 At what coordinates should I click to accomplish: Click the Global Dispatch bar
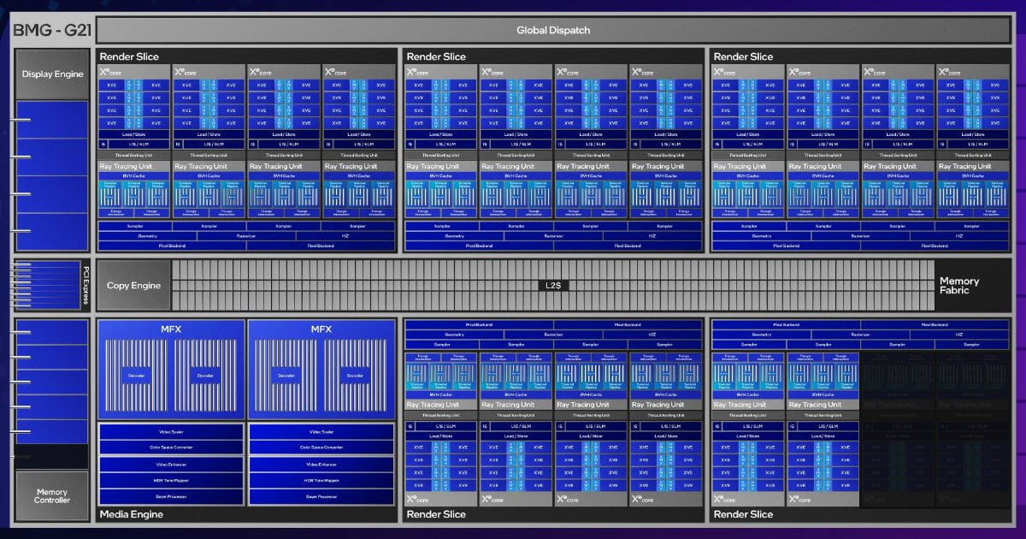pos(553,30)
